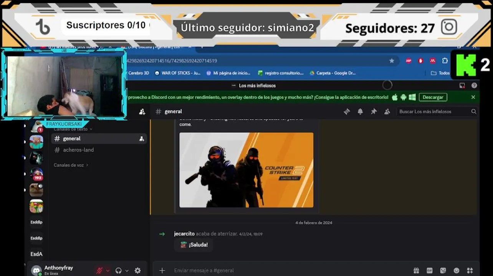Show pinned messages pin icon
493x276 pixels.
point(374,112)
